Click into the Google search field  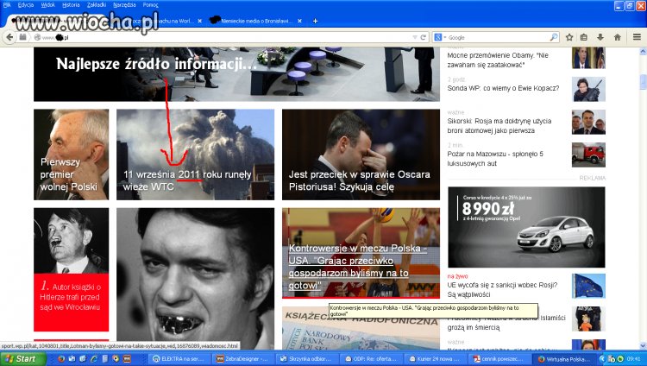point(497,37)
